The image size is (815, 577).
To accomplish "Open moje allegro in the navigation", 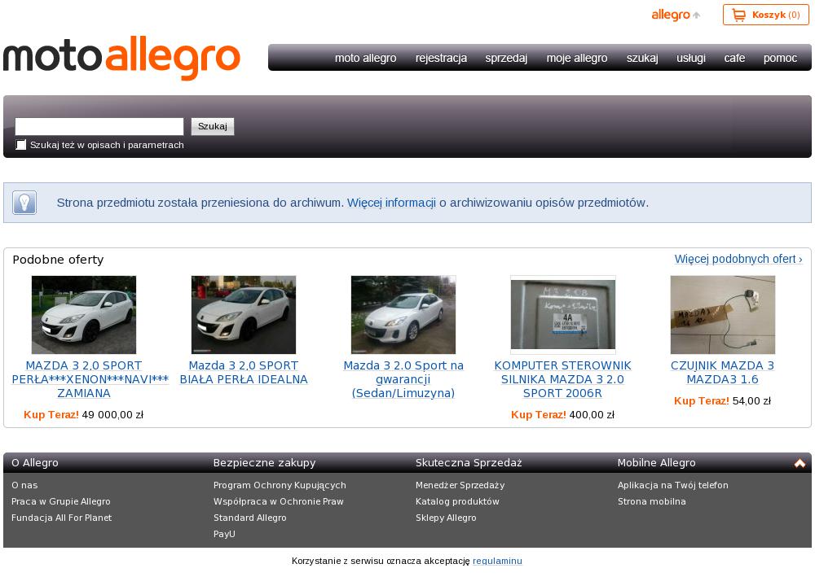I will tap(577, 58).
